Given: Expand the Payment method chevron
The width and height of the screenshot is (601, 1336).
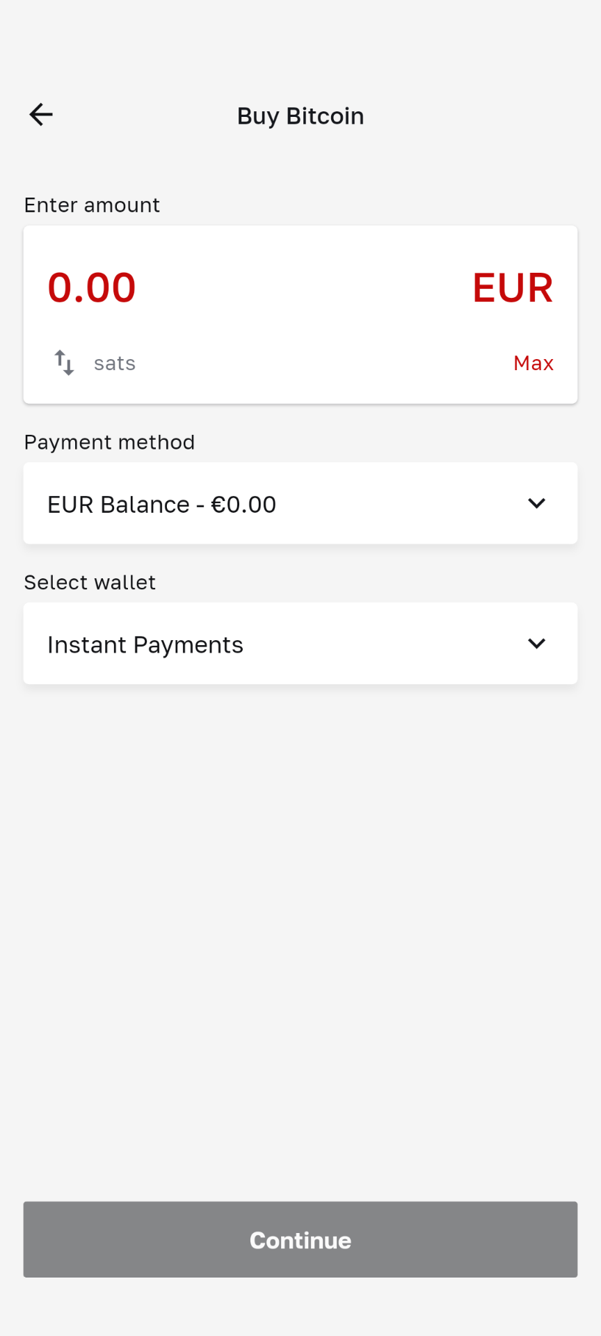Looking at the screenshot, I should (x=536, y=503).
